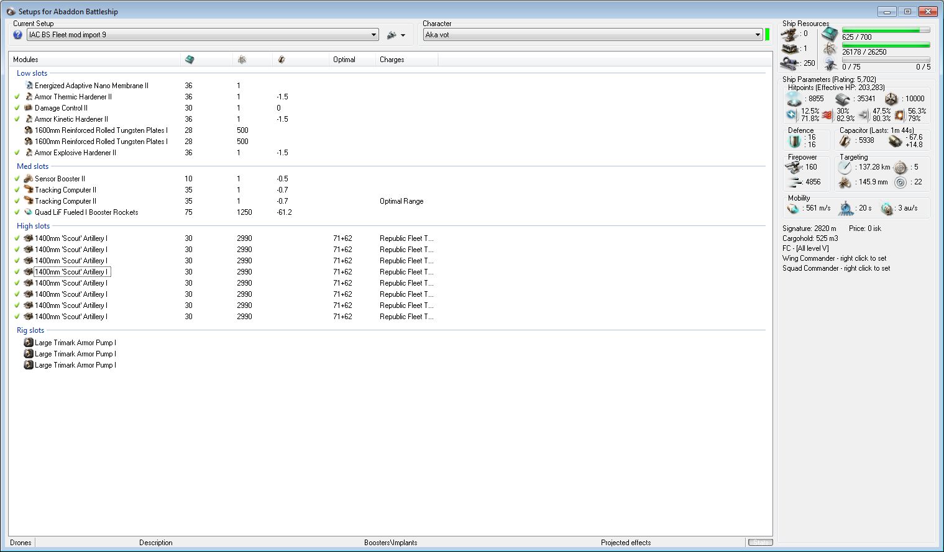Click the Sensor Booster II module icon
This screenshot has height=552, width=944.
click(x=29, y=179)
